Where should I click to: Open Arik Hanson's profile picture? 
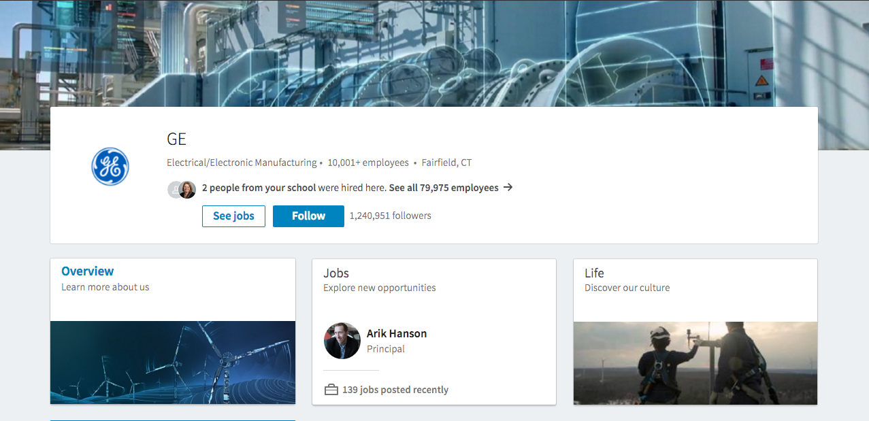coord(342,341)
